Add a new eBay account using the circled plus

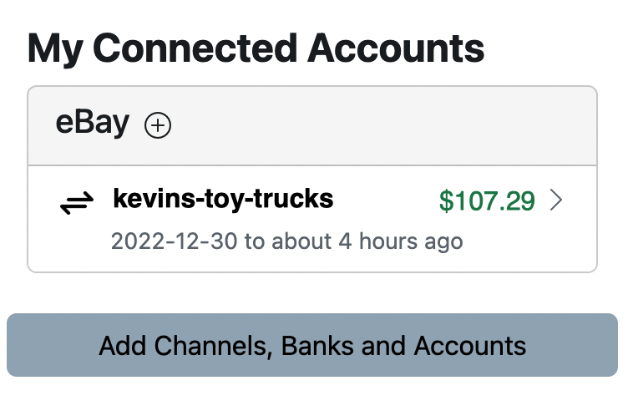158,126
